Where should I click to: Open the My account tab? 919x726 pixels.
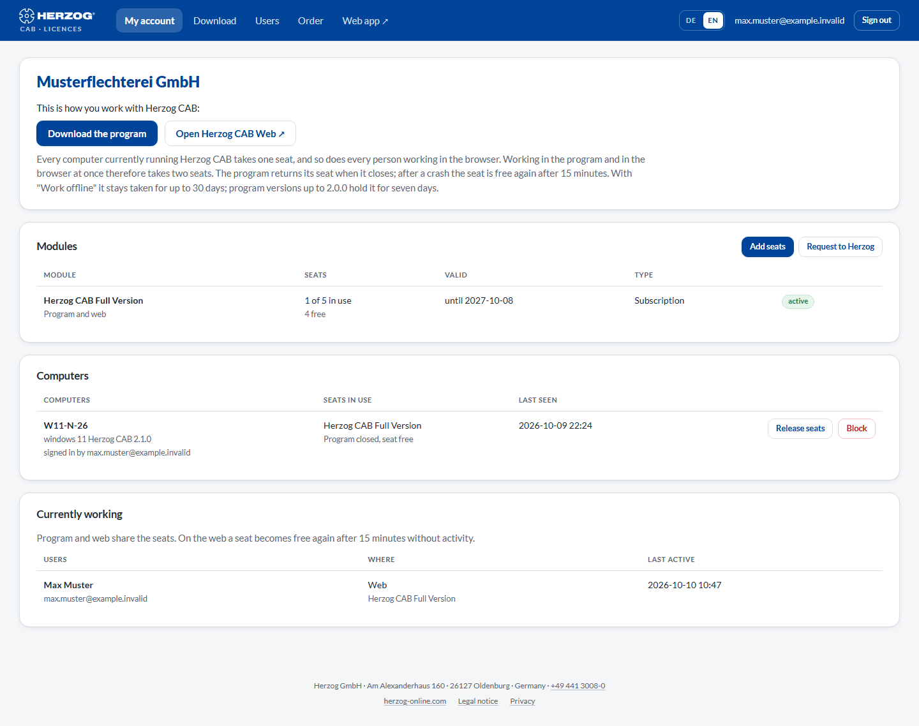(x=149, y=20)
